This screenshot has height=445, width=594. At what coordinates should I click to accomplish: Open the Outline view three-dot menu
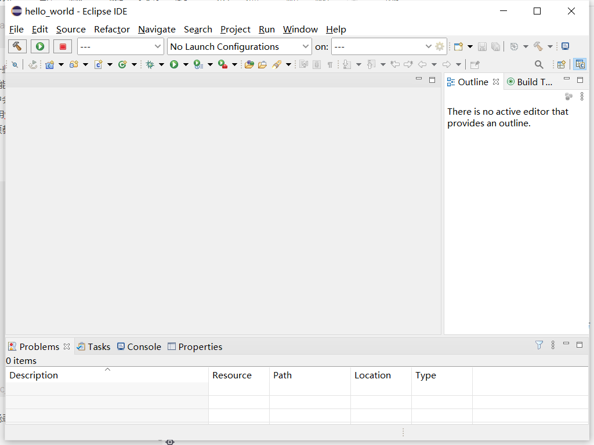[x=582, y=97]
